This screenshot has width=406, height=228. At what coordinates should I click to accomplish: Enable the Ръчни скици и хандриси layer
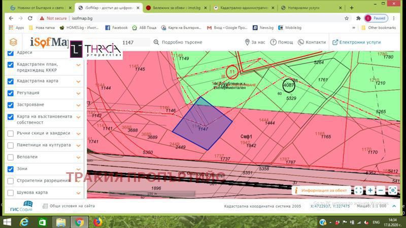[x=10, y=133]
